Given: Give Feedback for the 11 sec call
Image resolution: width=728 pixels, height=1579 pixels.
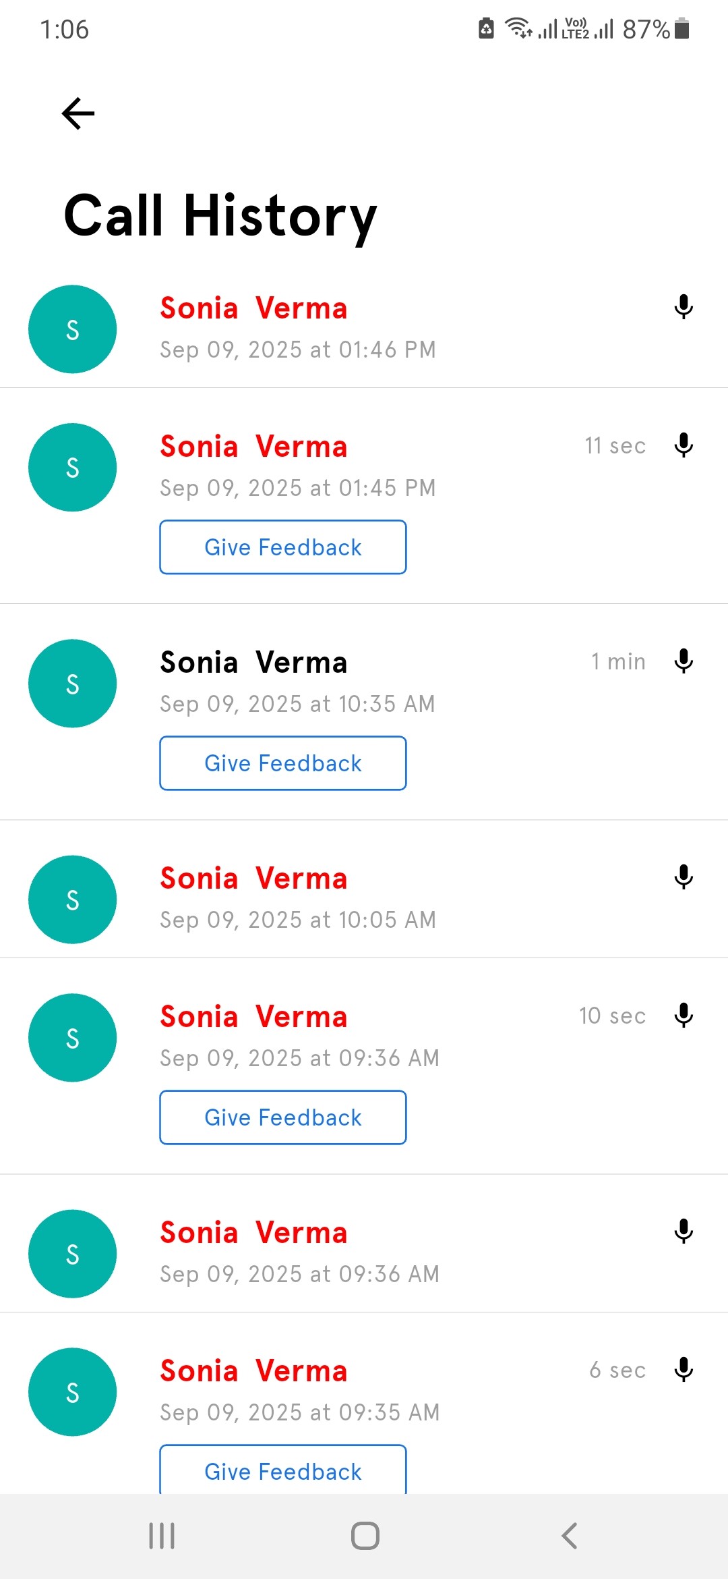Looking at the screenshot, I should click(x=283, y=547).
